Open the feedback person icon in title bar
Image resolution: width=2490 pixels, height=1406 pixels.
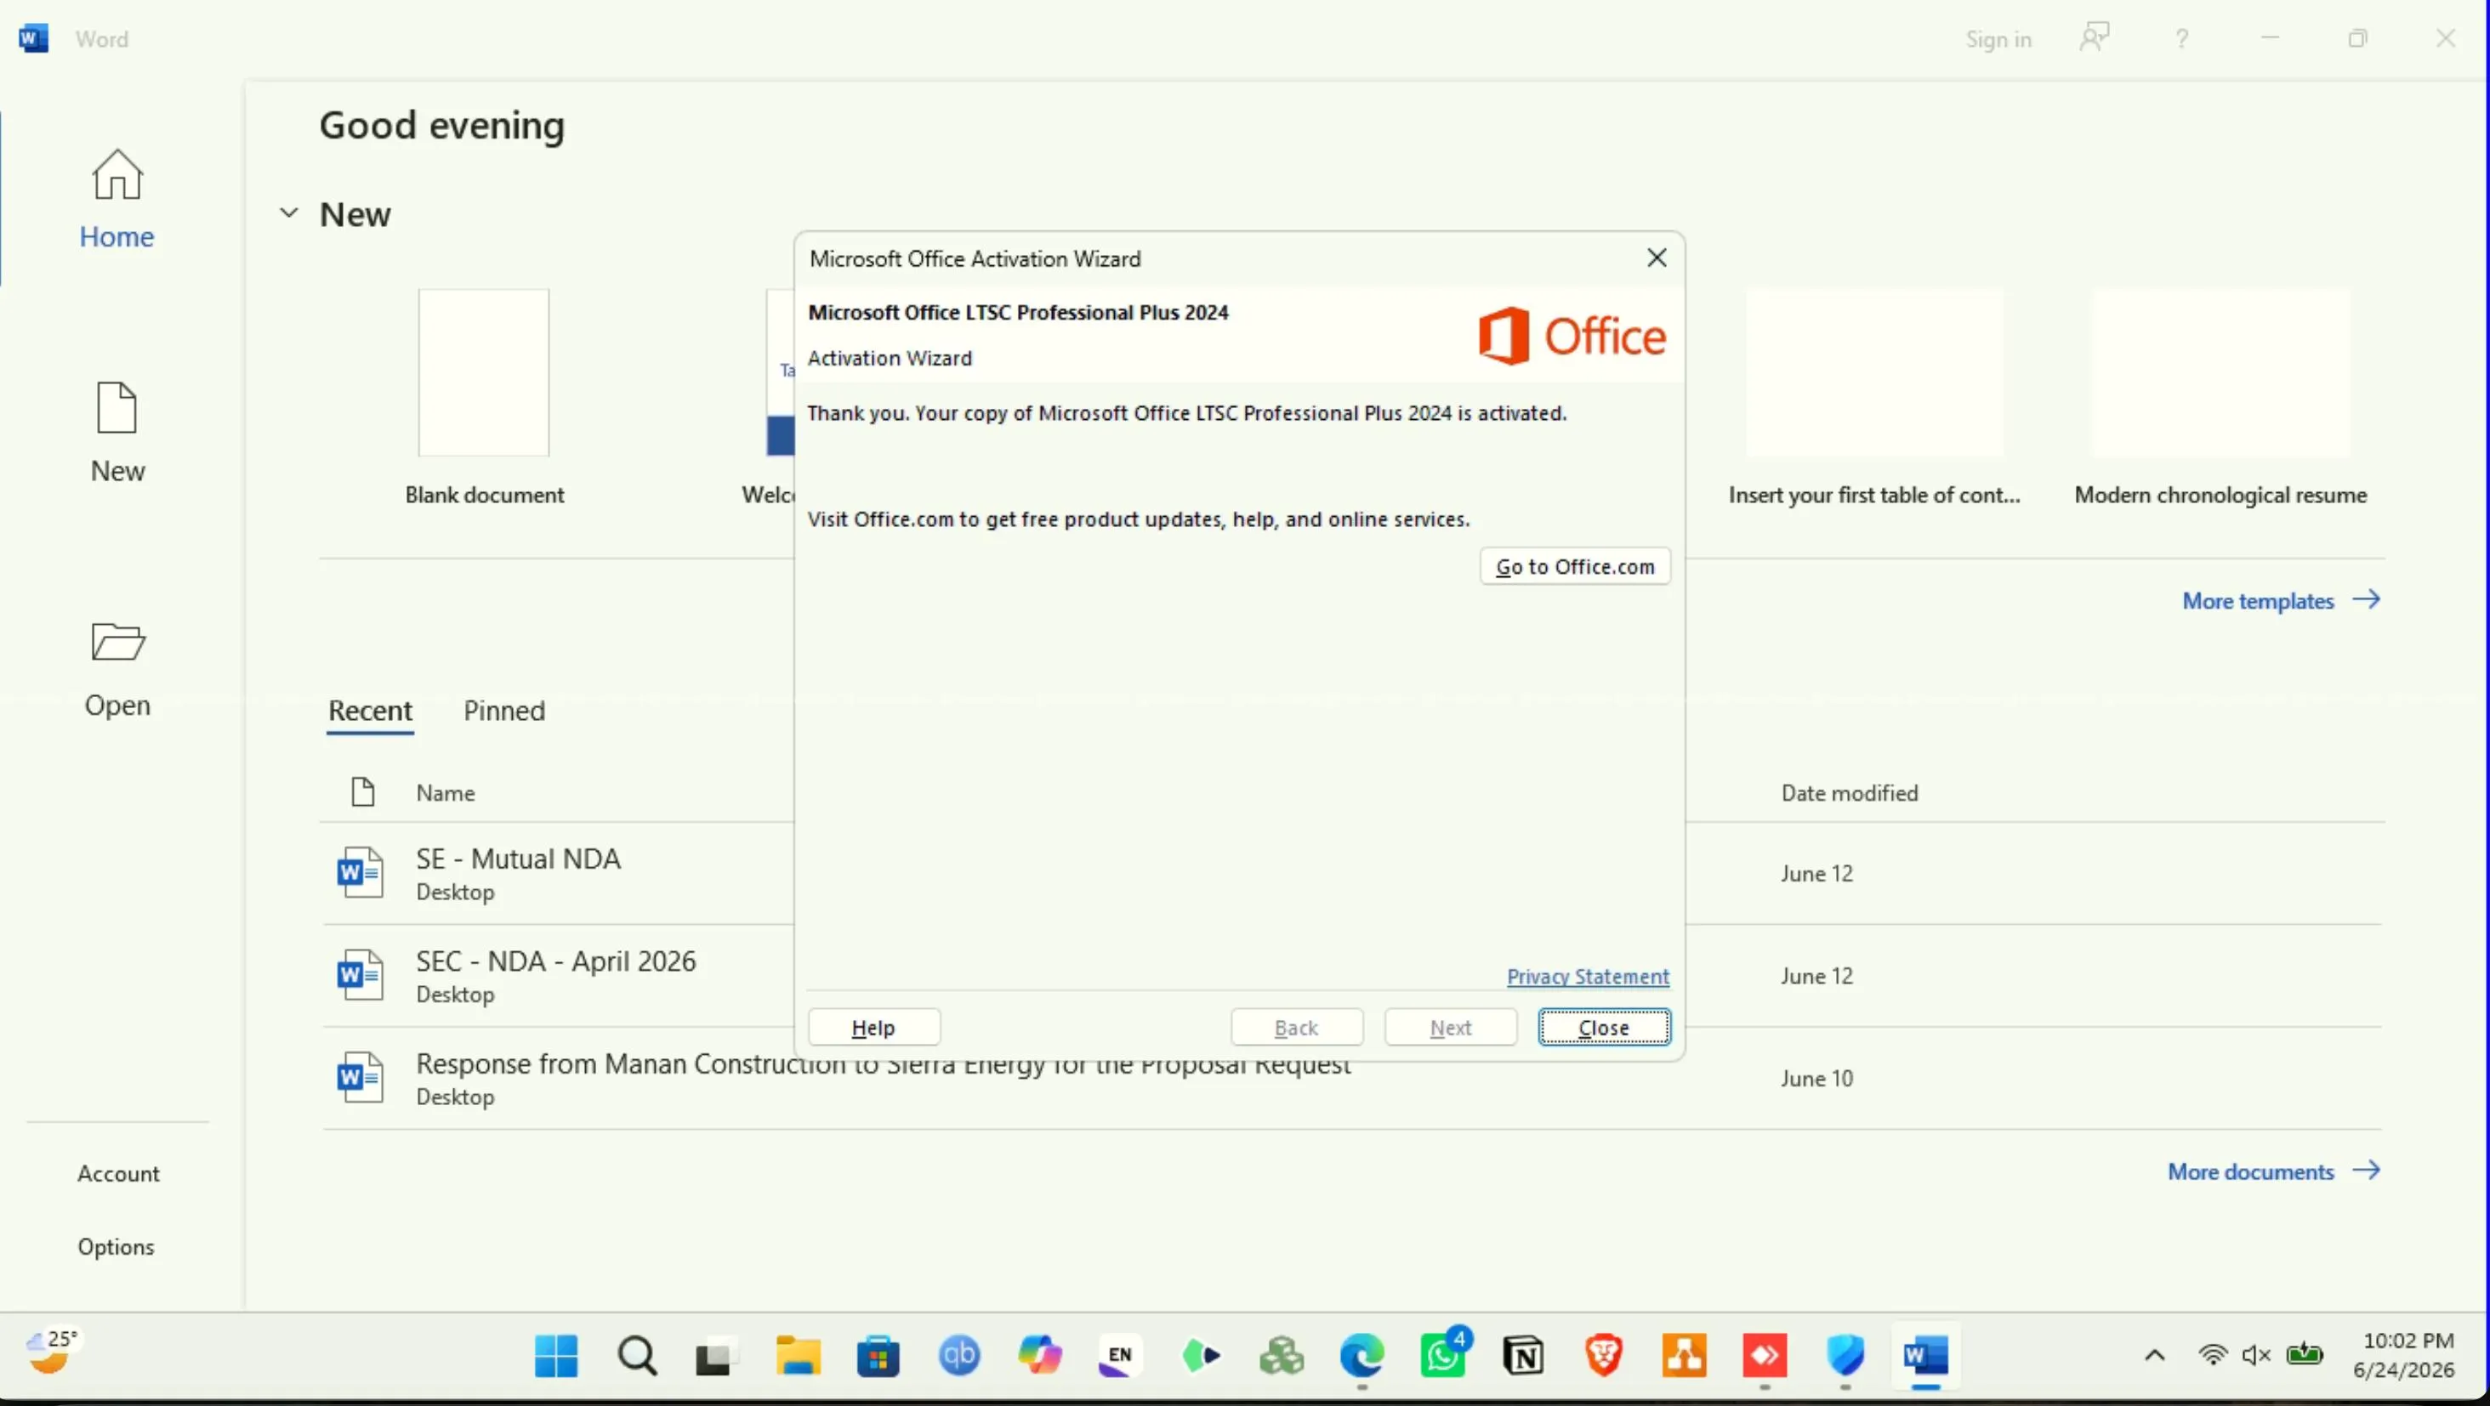[x=2094, y=38]
